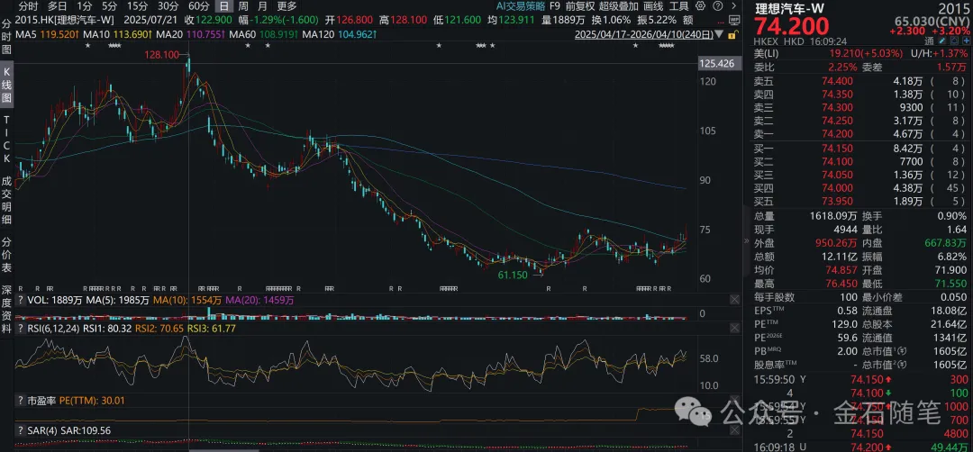Click the SAR indicator help question mark

click(x=21, y=429)
